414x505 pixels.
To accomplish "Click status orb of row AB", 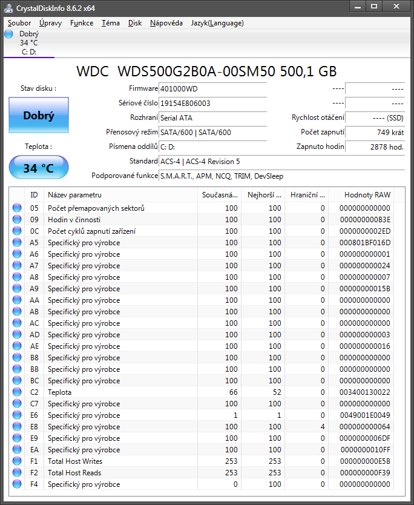I will tap(17, 311).
